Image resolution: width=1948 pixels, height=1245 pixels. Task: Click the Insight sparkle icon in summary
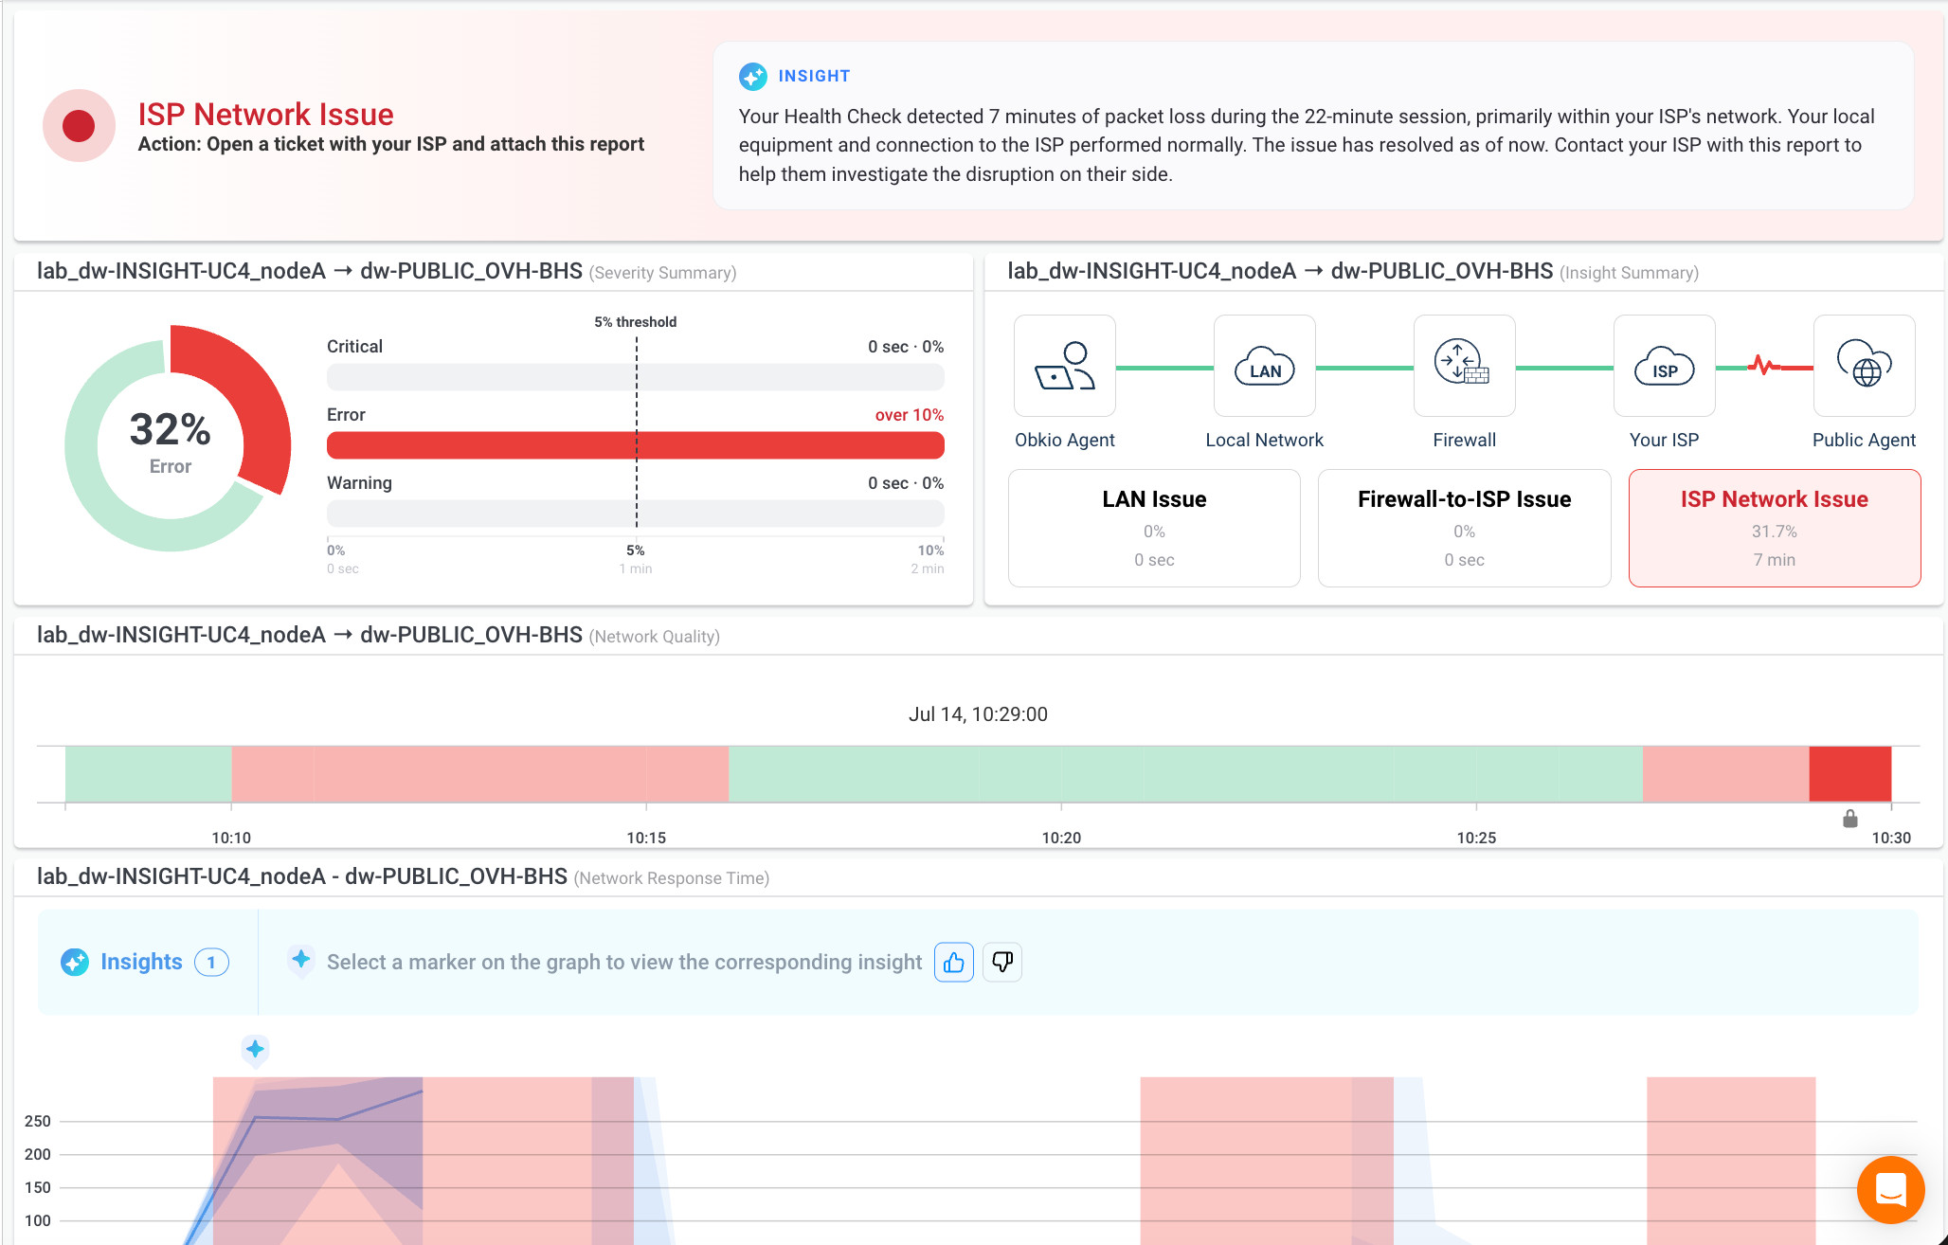753,76
